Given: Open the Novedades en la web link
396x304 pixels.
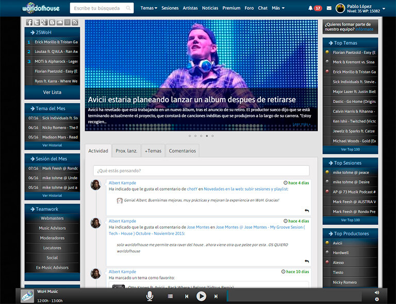Looking at the screenshot, I should tap(245, 189).
